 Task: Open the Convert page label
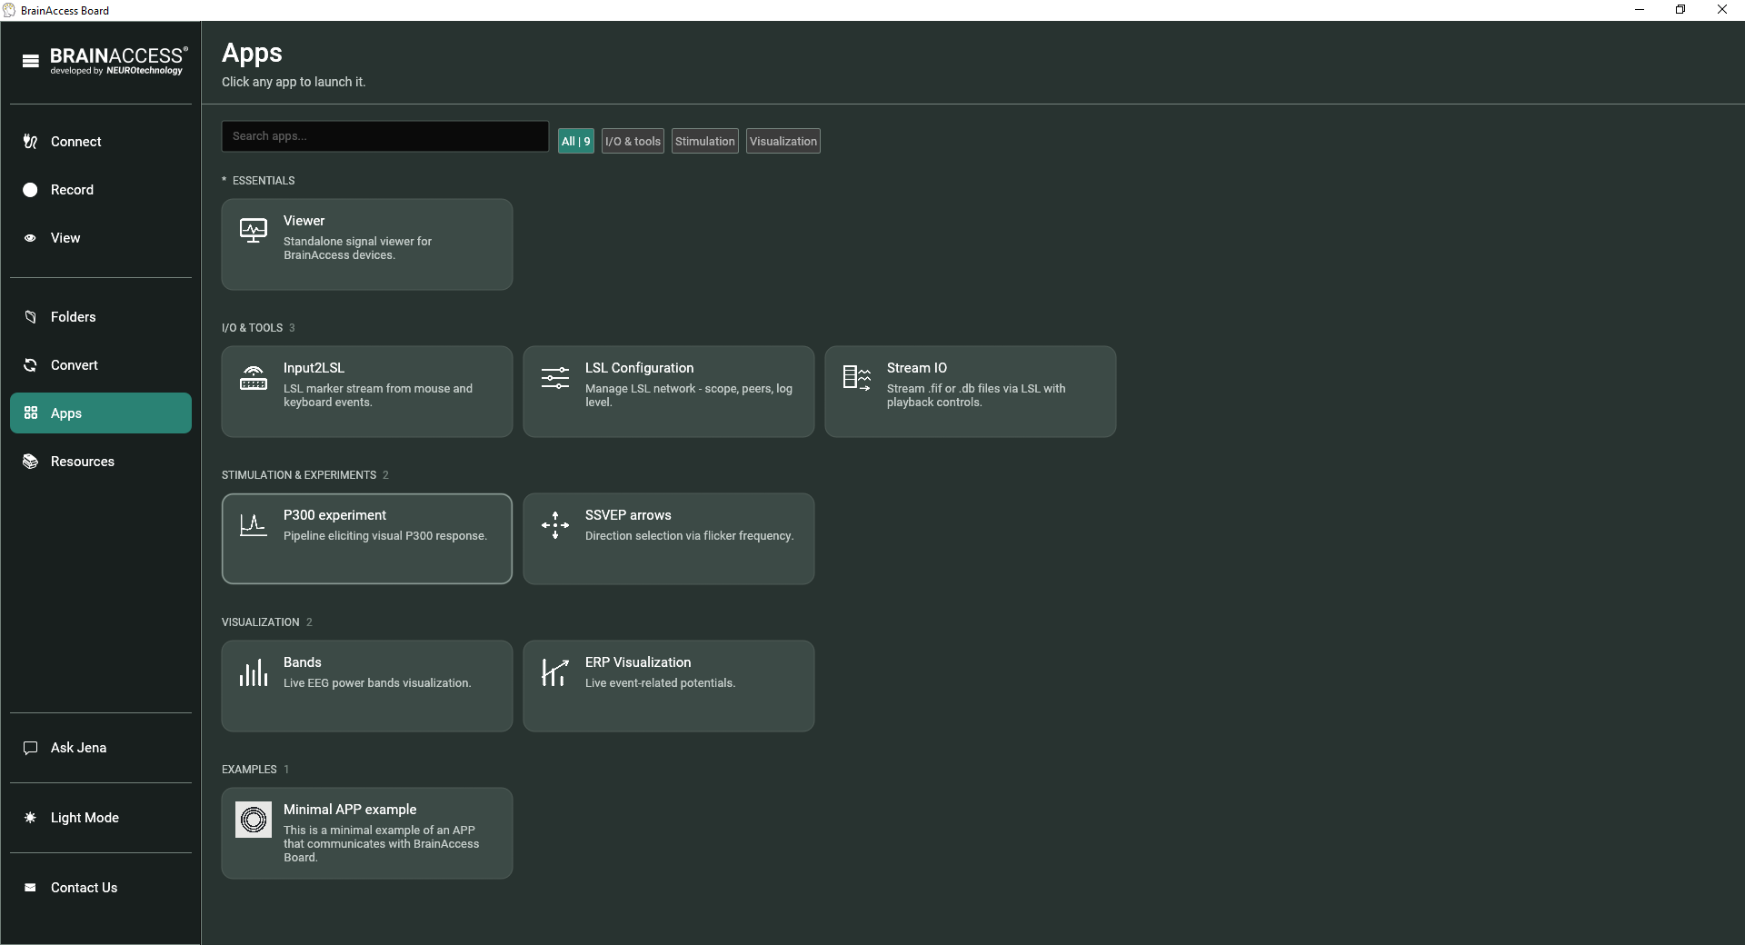pos(75,365)
